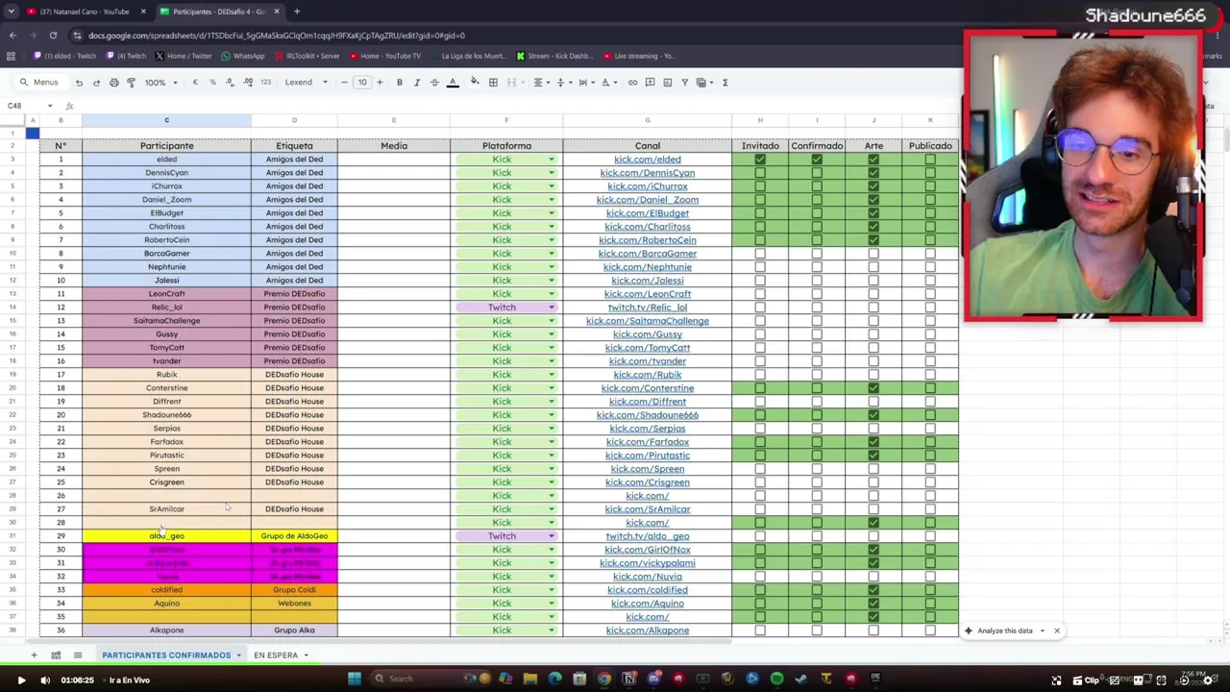
Task: Toggle Arte checkbox for iChurrox row
Action: [x=873, y=186]
